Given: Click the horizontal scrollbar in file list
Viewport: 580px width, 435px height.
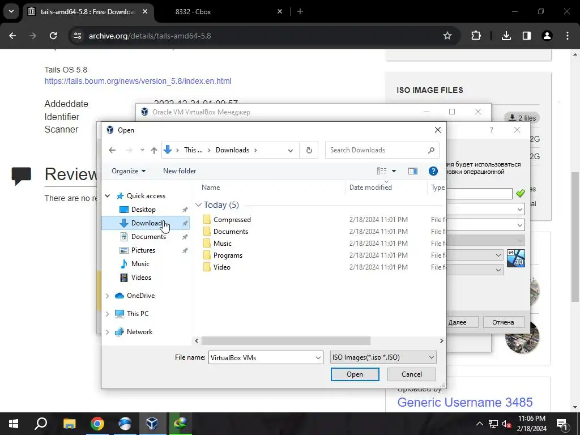Looking at the screenshot, I should pyautogui.click(x=286, y=340).
